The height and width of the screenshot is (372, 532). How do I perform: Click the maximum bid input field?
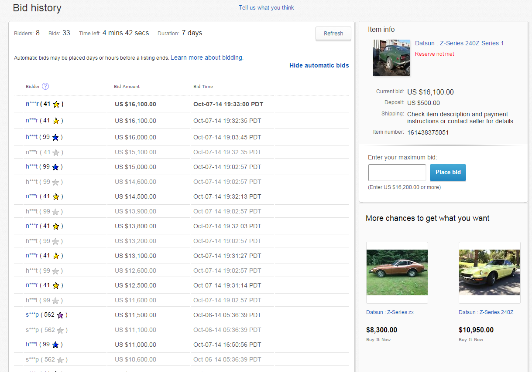(x=397, y=172)
